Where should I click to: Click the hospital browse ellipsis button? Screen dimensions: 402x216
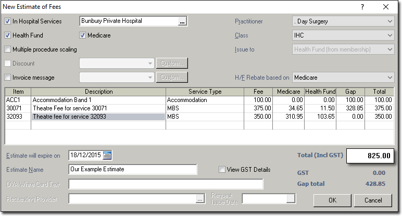pyautogui.click(x=182, y=22)
